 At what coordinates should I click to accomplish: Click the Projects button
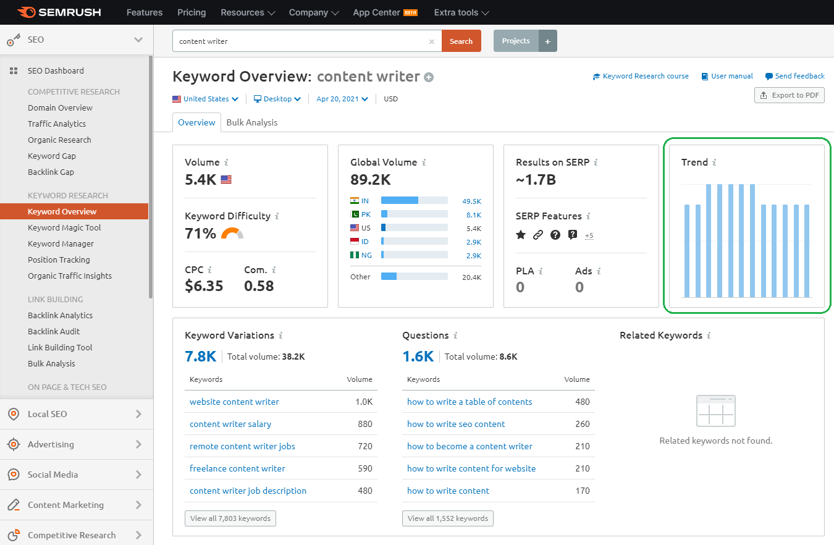tap(516, 41)
